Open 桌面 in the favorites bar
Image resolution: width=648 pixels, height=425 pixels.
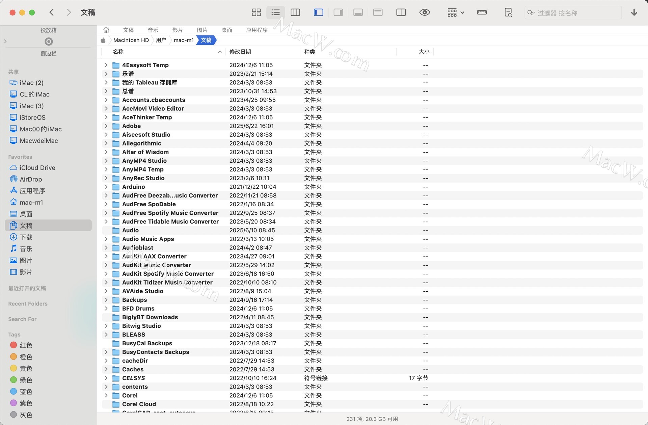(227, 30)
